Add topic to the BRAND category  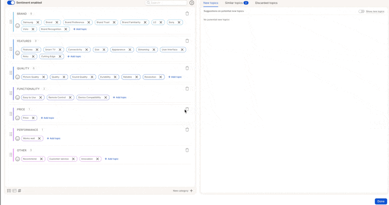pos(80,29)
